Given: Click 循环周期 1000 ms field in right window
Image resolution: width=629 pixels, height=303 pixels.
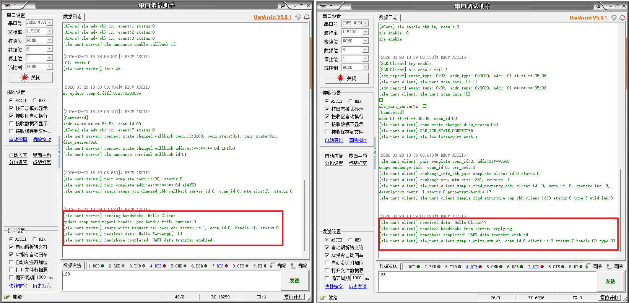Looking at the screenshot, I should (357, 278).
